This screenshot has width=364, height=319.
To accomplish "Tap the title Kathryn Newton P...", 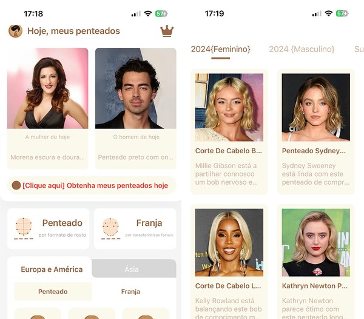I will (314, 286).
